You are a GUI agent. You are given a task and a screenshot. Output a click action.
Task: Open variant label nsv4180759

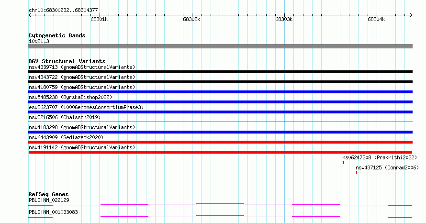pyautogui.click(x=82, y=87)
